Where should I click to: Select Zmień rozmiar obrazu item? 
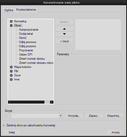[32, 59]
